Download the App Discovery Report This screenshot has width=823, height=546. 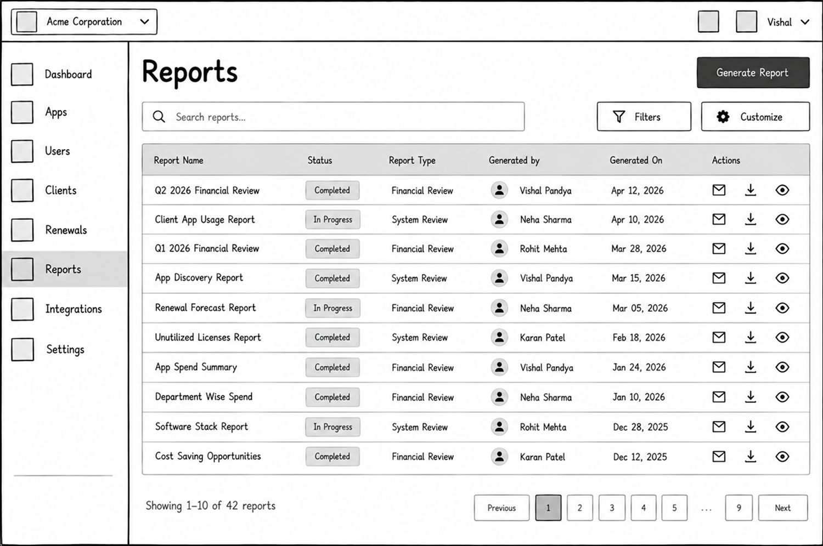[x=751, y=278]
